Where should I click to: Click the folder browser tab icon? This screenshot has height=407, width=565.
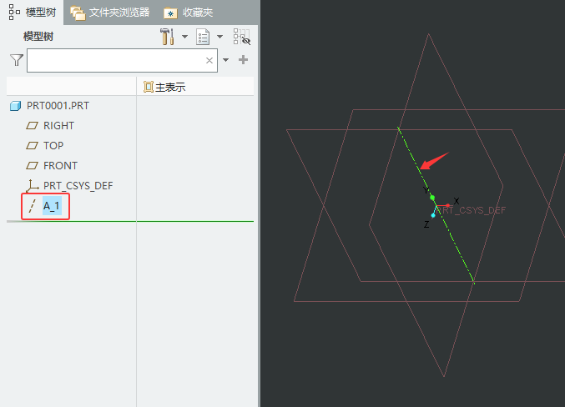[78, 13]
